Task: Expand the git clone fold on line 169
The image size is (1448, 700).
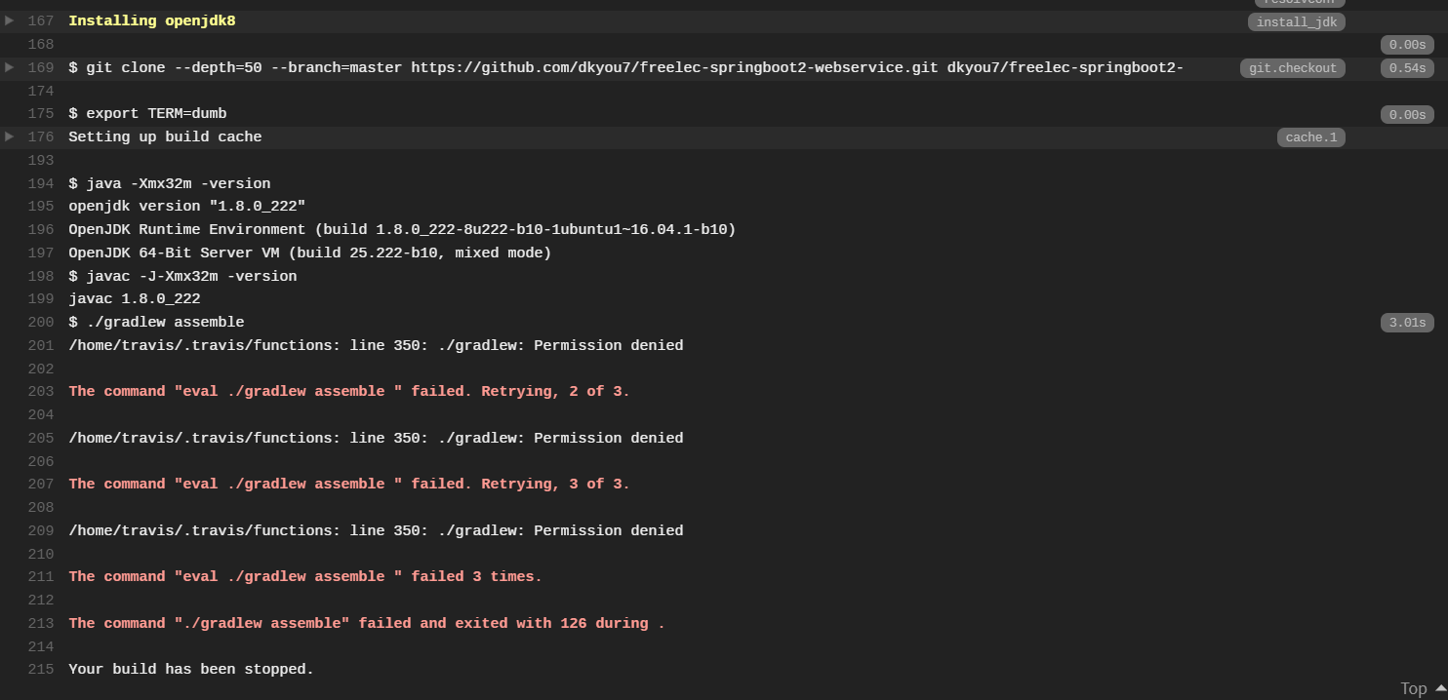Action: click(10, 67)
